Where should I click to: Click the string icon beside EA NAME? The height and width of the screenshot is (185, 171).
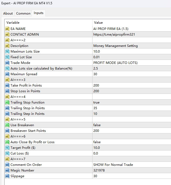(7, 29)
